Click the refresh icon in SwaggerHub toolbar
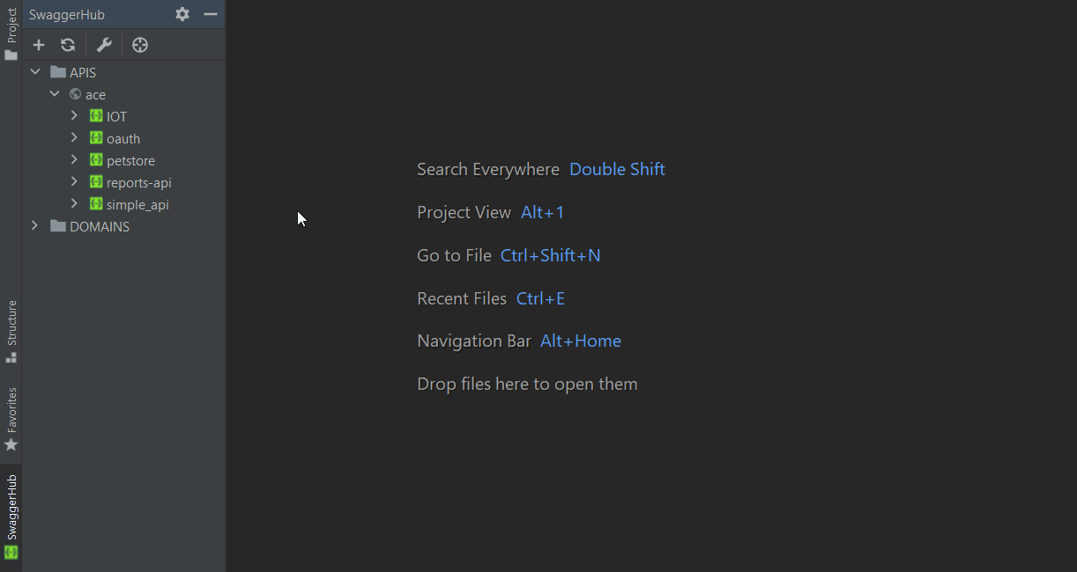 coord(68,45)
